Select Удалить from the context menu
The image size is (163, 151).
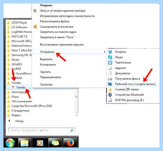click(45, 72)
